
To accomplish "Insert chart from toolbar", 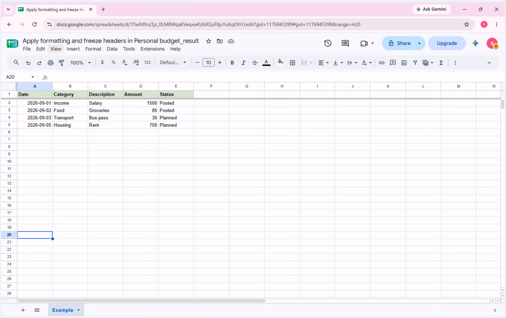I will 404,63.
